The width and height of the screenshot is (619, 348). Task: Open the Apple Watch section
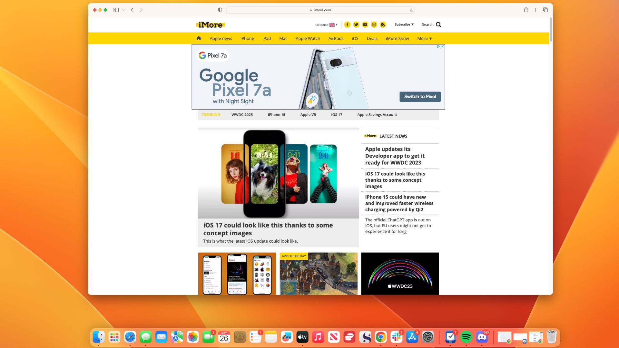(308, 38)
